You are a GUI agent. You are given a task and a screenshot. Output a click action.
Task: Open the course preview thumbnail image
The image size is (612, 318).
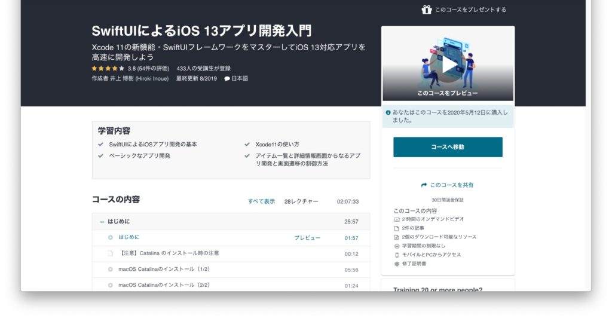pos(448,63)
